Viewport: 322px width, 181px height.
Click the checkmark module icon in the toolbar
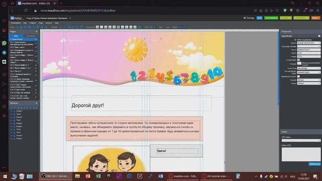110,27
